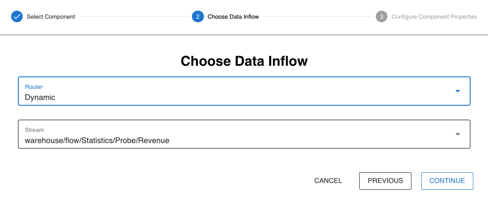
Task: Jump to Configure Component Properties step label
Action: 434,17
